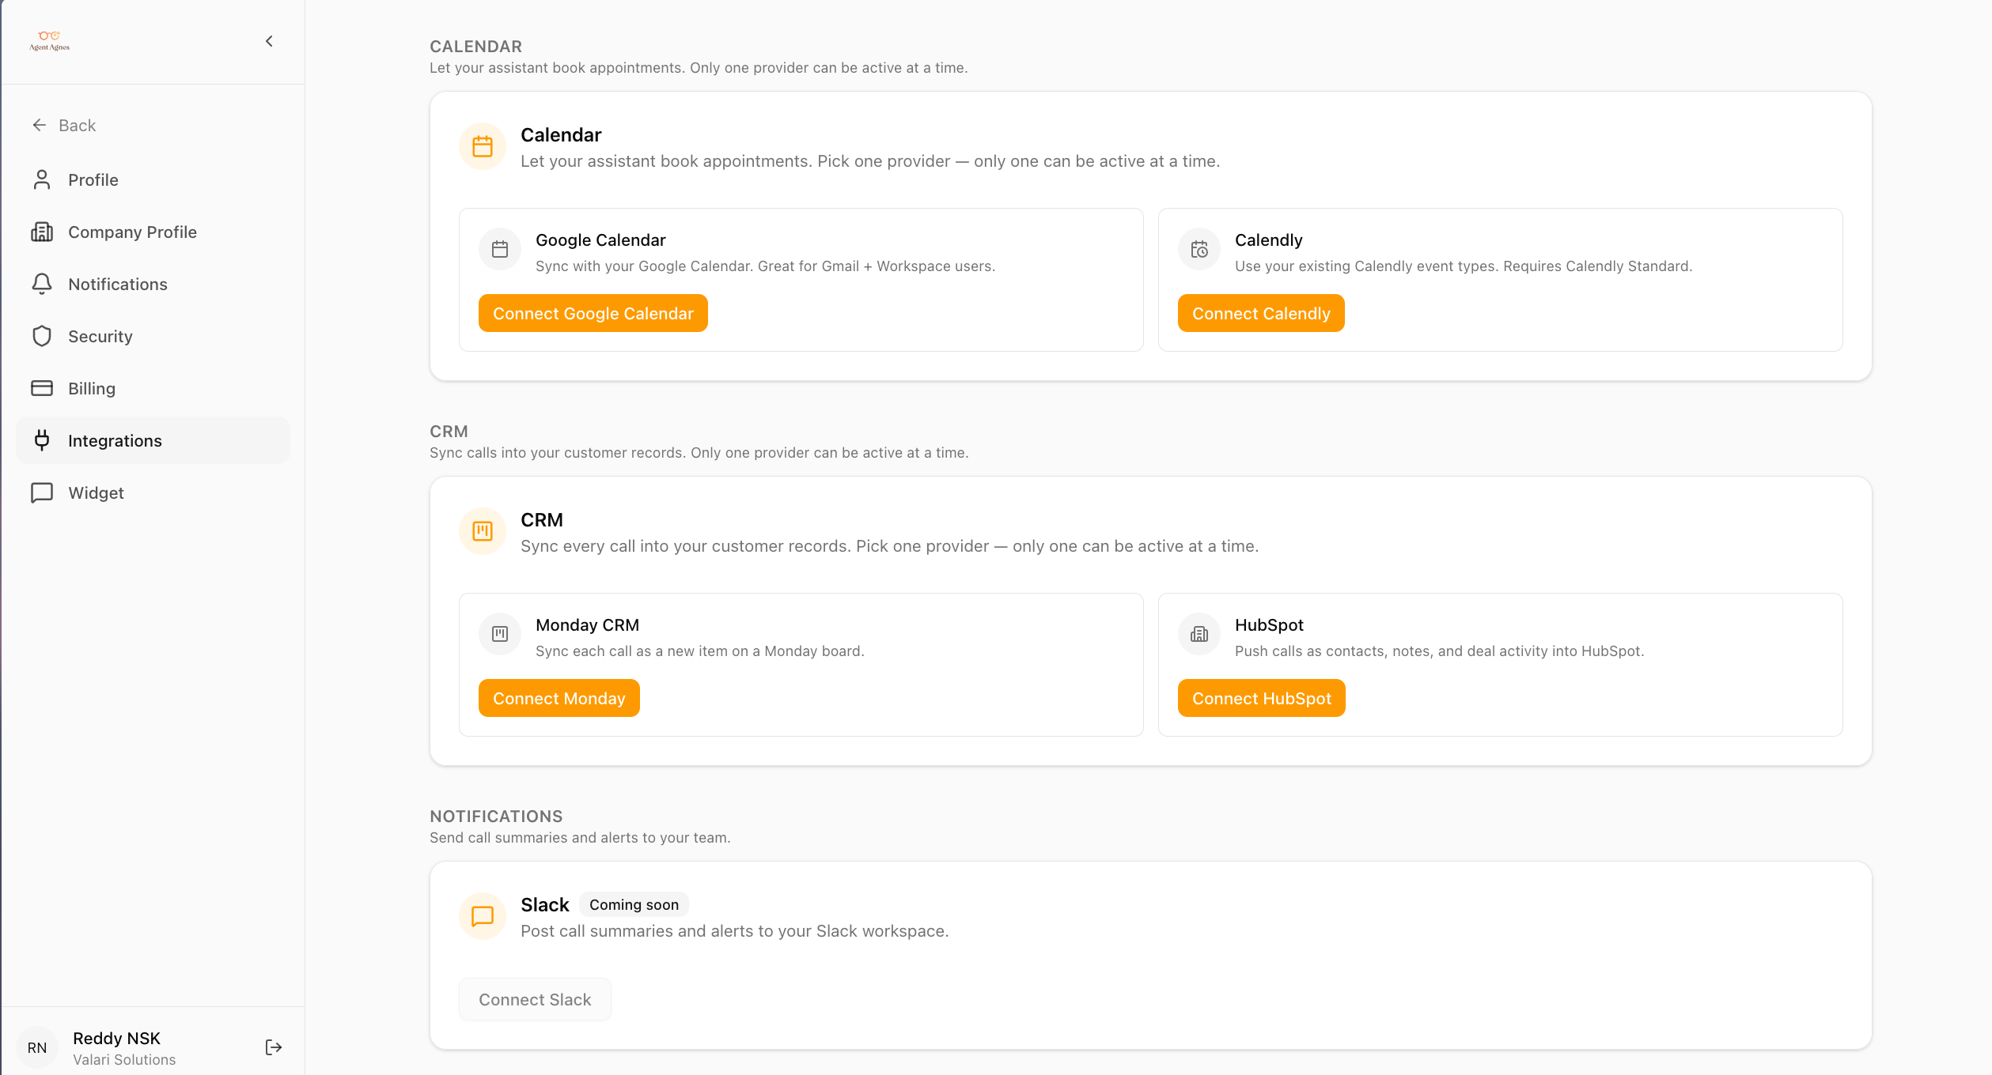
Task: Click the NOTIFICATIONS section heading
Action: (496, 816)
